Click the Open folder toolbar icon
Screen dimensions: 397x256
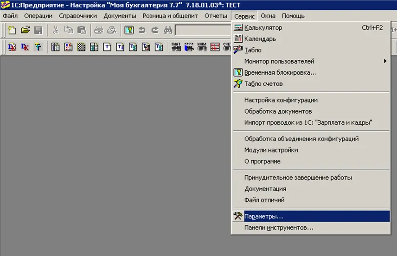pyautogui.click(x=25, y=31)
